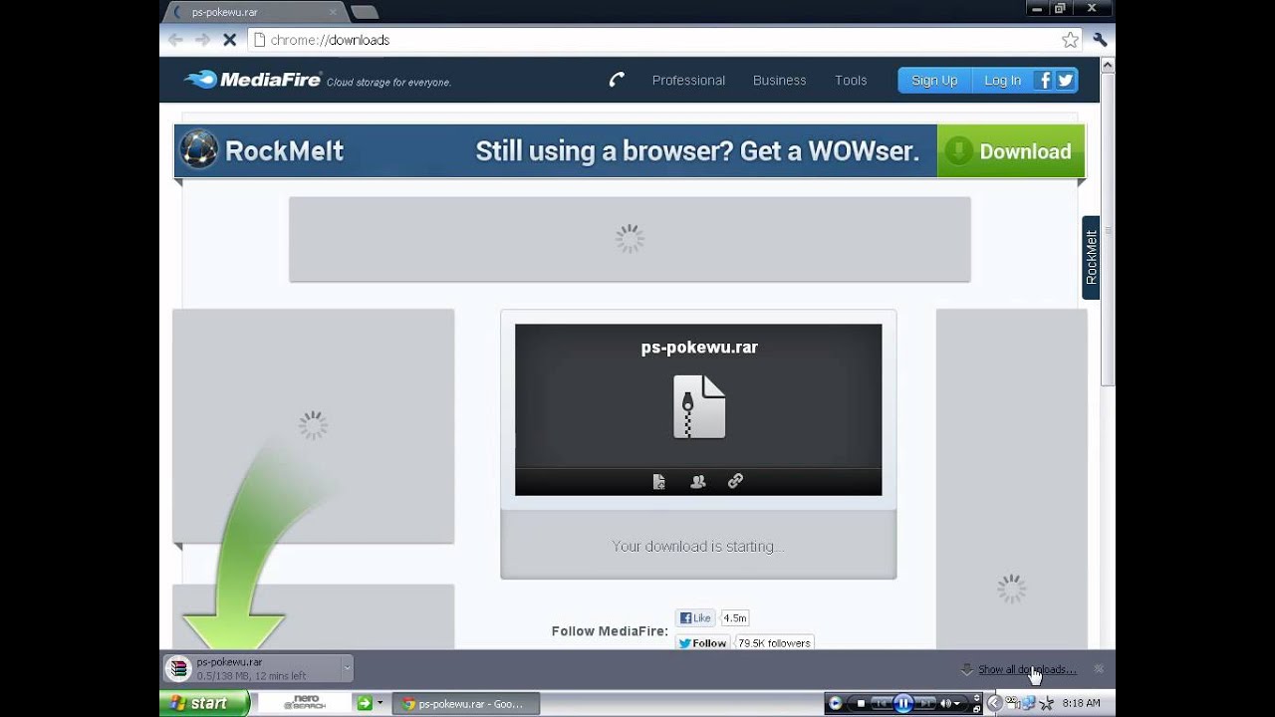Click the Windows Media Player taskbar icon
The height and width of the screenshot is (717, 1275).
pos(835,704)
